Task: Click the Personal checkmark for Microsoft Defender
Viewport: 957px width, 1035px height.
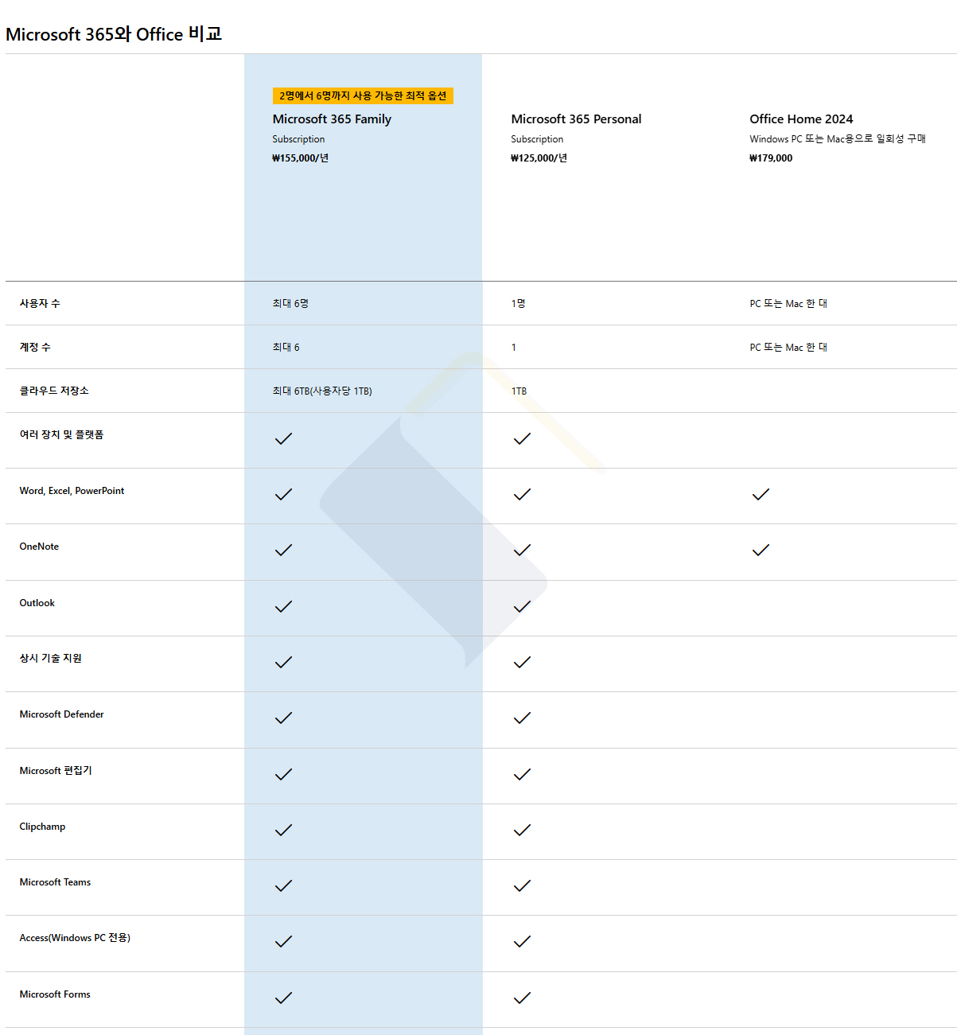Action: [522, 718]
